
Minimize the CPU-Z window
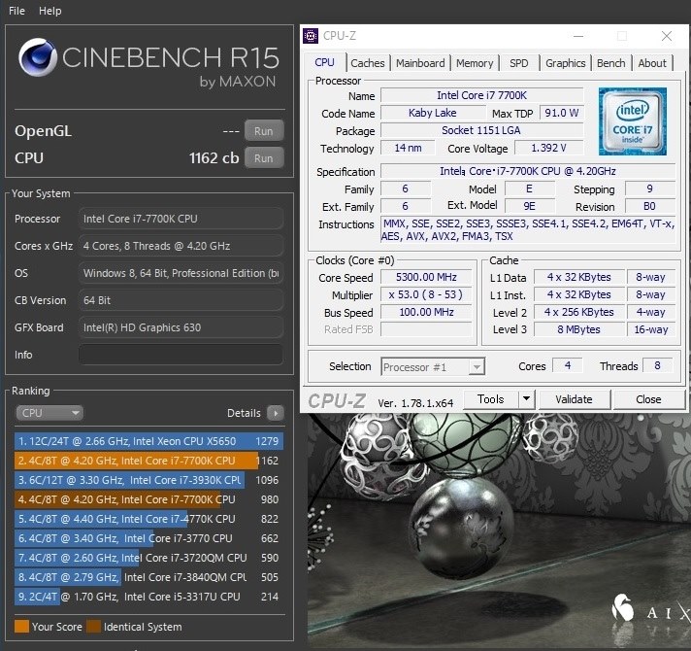coord(578,36)
